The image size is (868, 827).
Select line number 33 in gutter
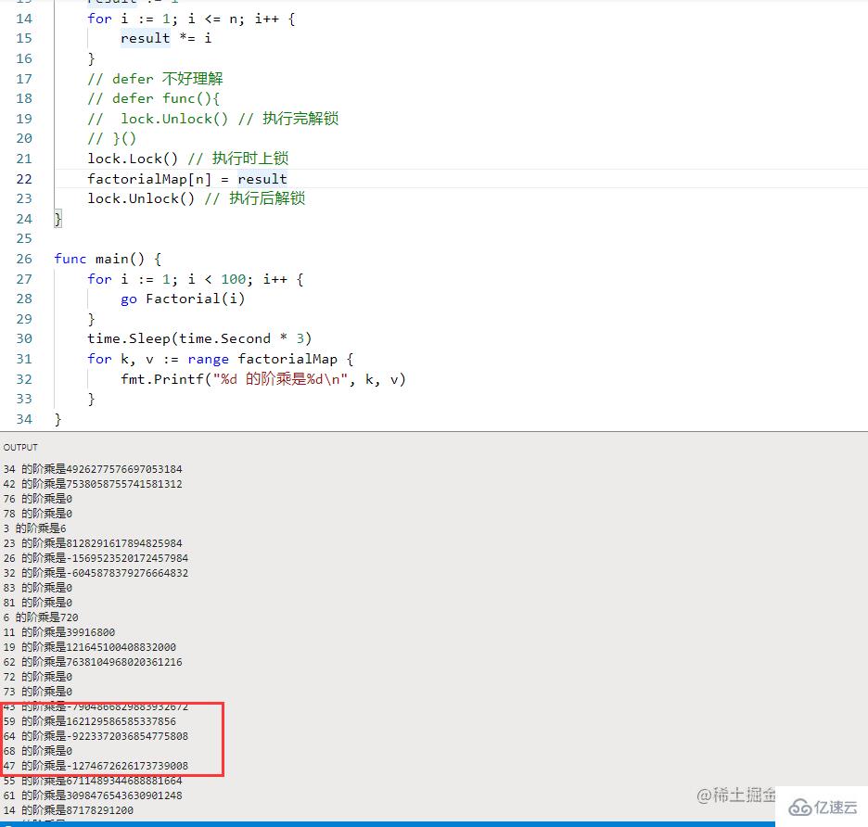click(x=24, y=399)
